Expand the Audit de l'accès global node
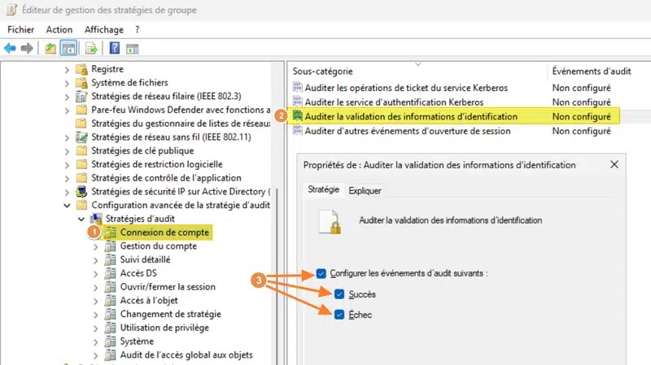The height and width of the screenshot is (365, 651). pyautogui.click(x=96, y=356)
